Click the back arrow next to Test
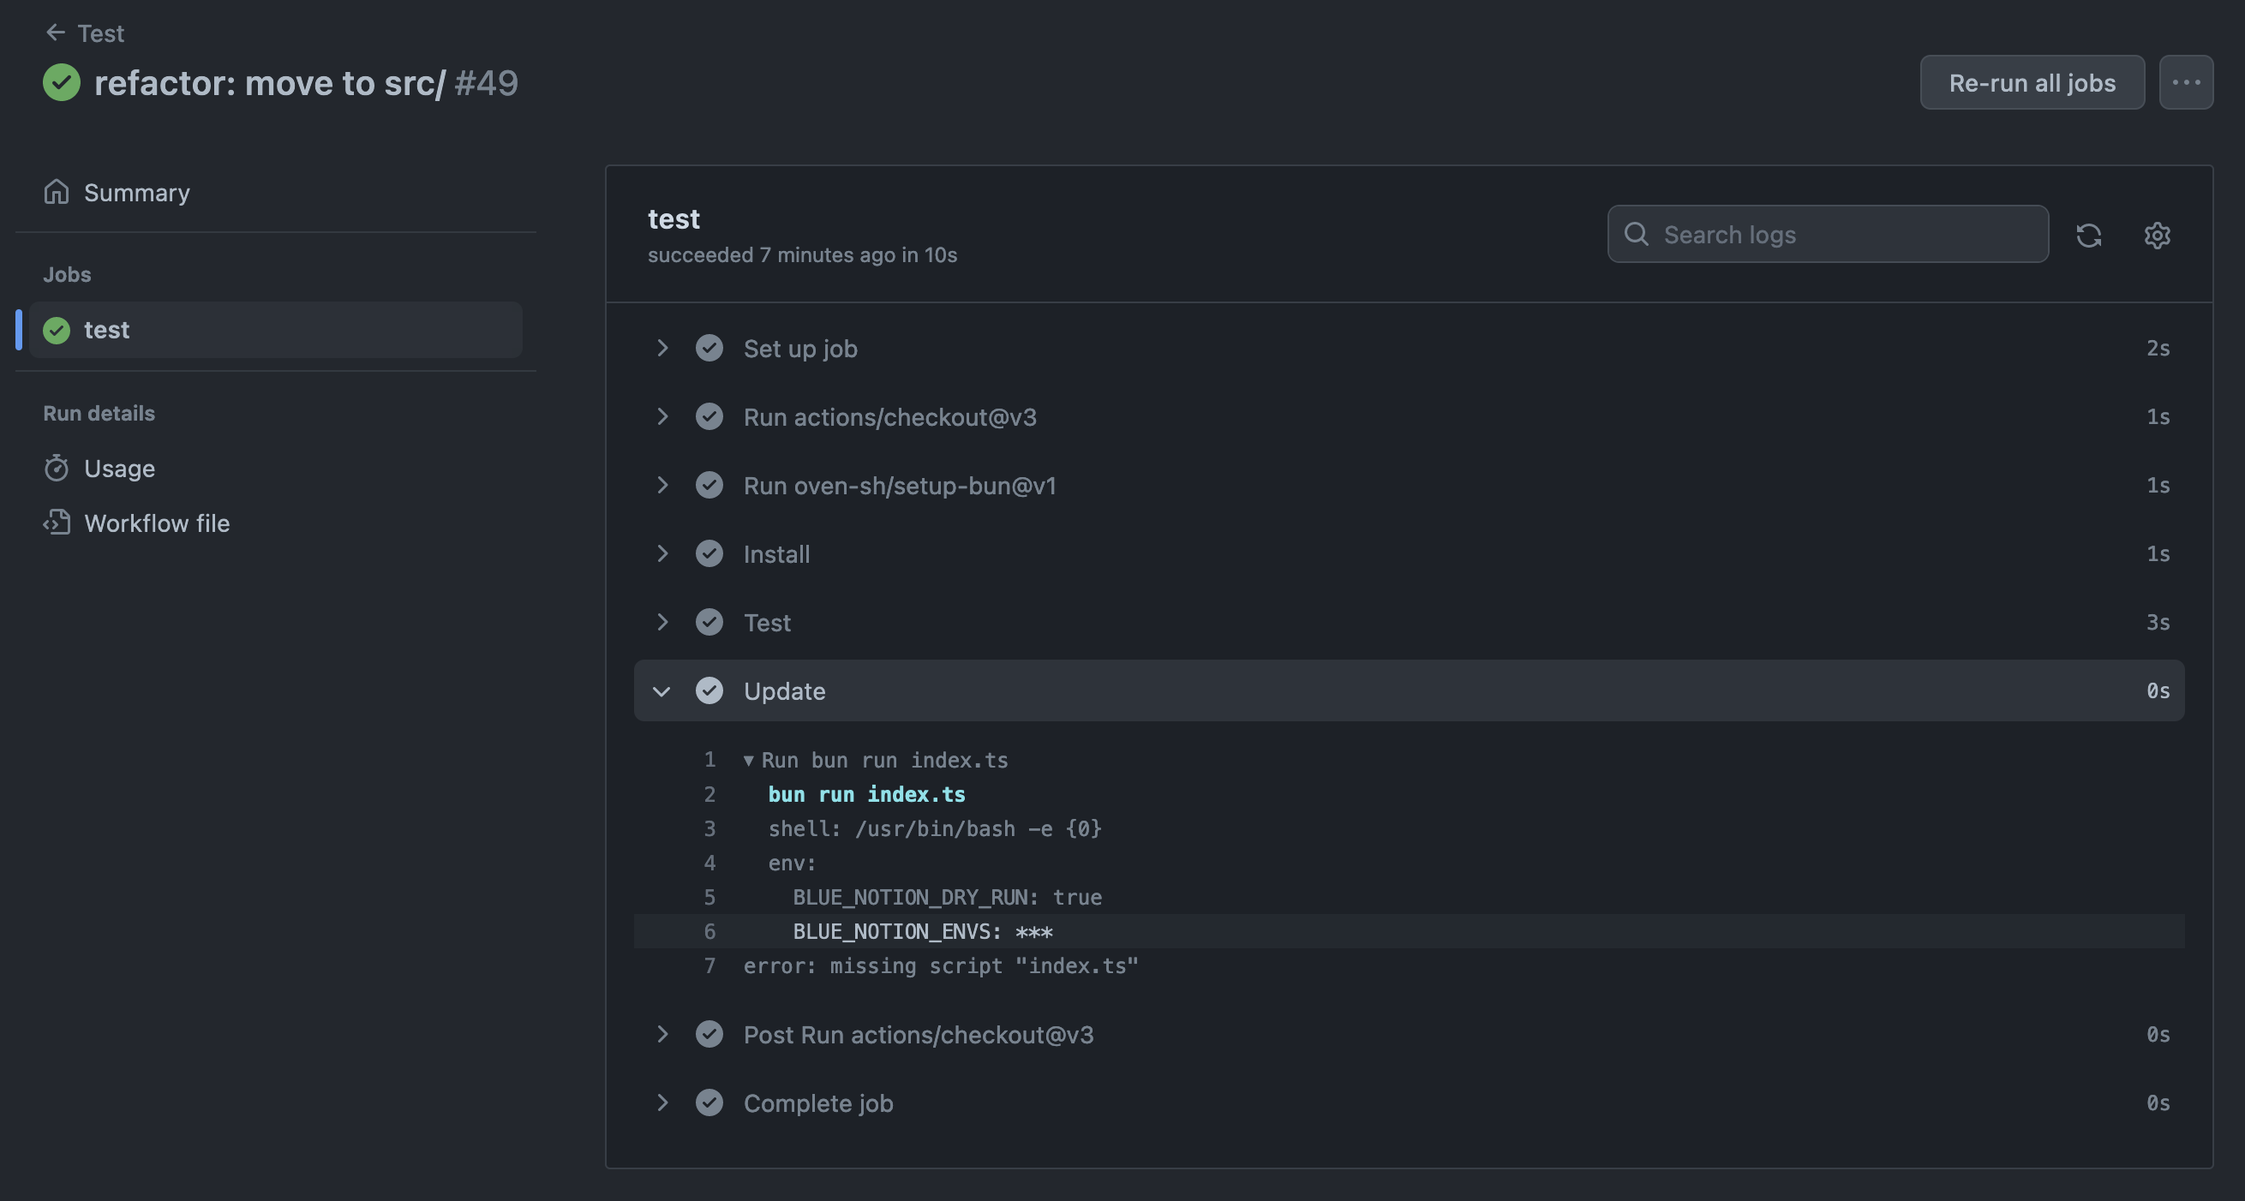 (56, 33)
